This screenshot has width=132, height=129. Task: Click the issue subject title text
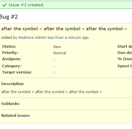tap(64, 29)
